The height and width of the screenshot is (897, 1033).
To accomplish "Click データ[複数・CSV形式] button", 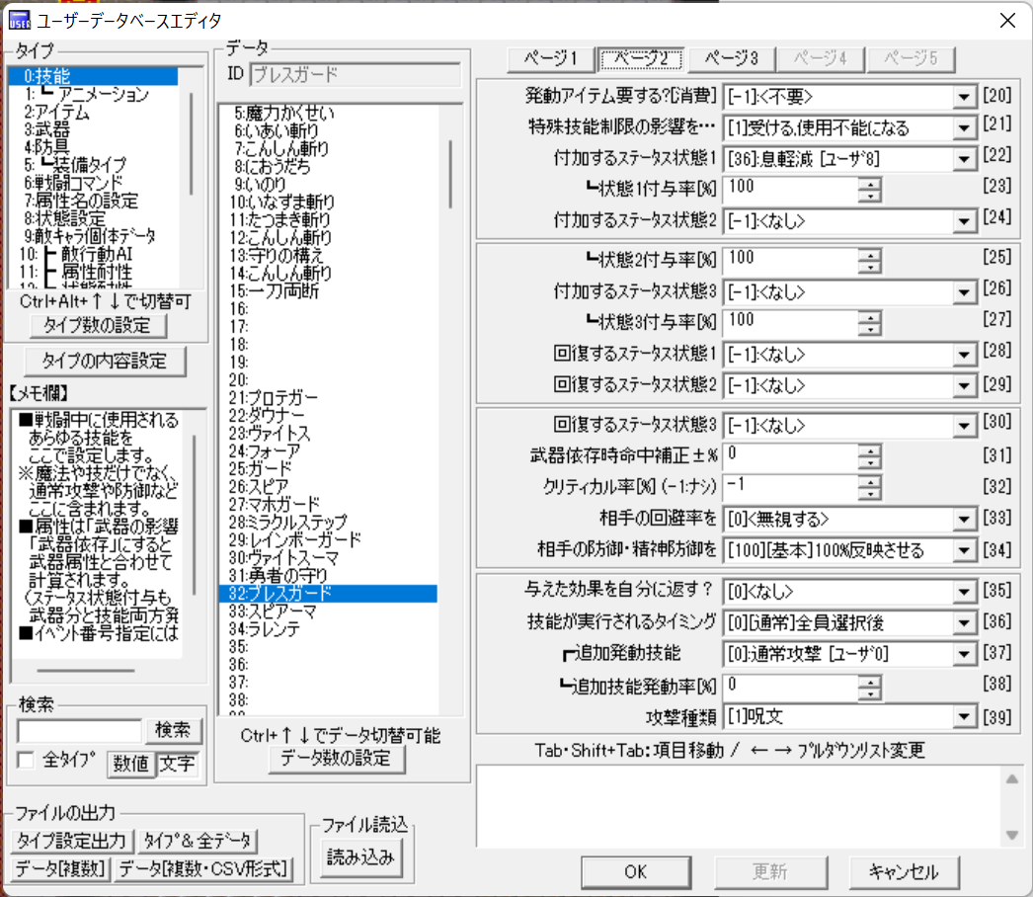I will click(203, 869).
